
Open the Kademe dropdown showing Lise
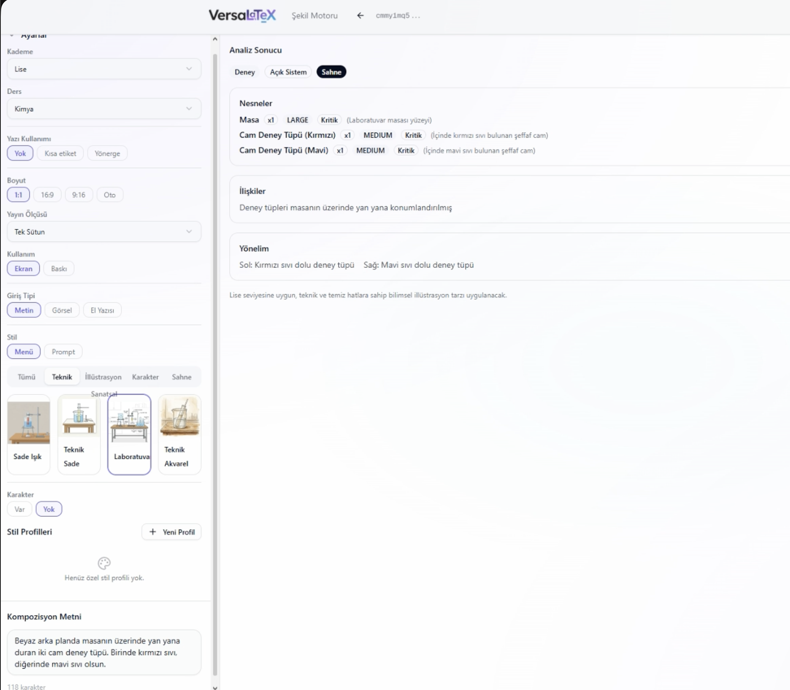pos(104,69)
